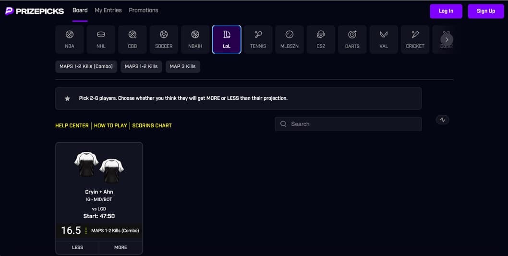Image resolution: width=508 pixels, height=256 pixels.
Task: Open the My Entries tab
Action: click(108, 10)
